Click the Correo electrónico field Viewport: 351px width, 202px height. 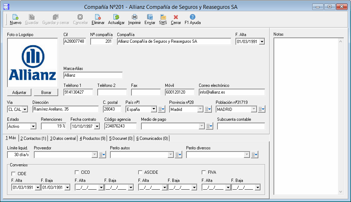(232, 92)
